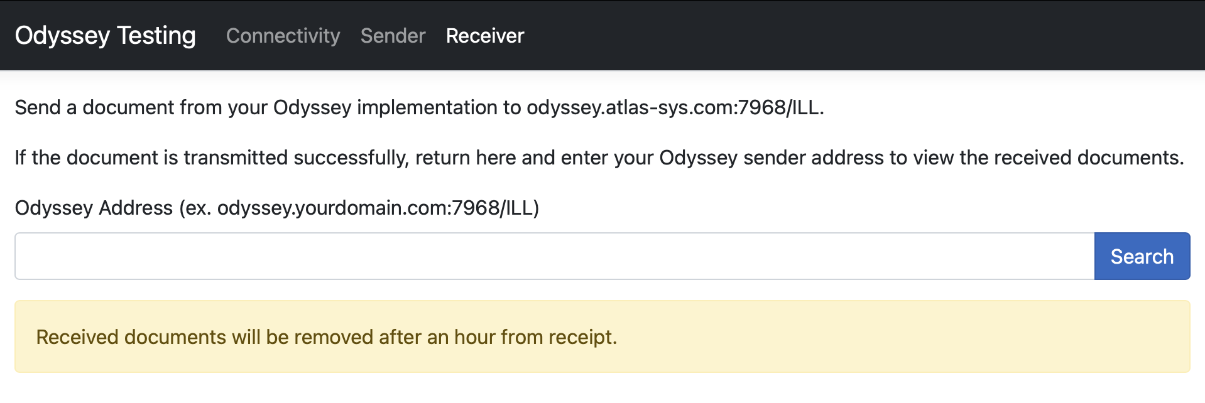The width and height of the screenshot is (1205, 403).
Task: Click the dark navigation bar
Action: [817, 36]
